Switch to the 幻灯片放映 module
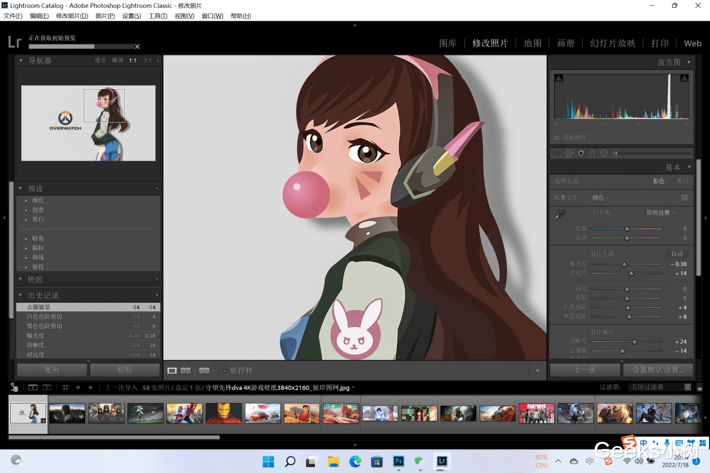Image resolution: width=710 pixels, height=473 pixels. pyautogui.click(x=612, y=43)
